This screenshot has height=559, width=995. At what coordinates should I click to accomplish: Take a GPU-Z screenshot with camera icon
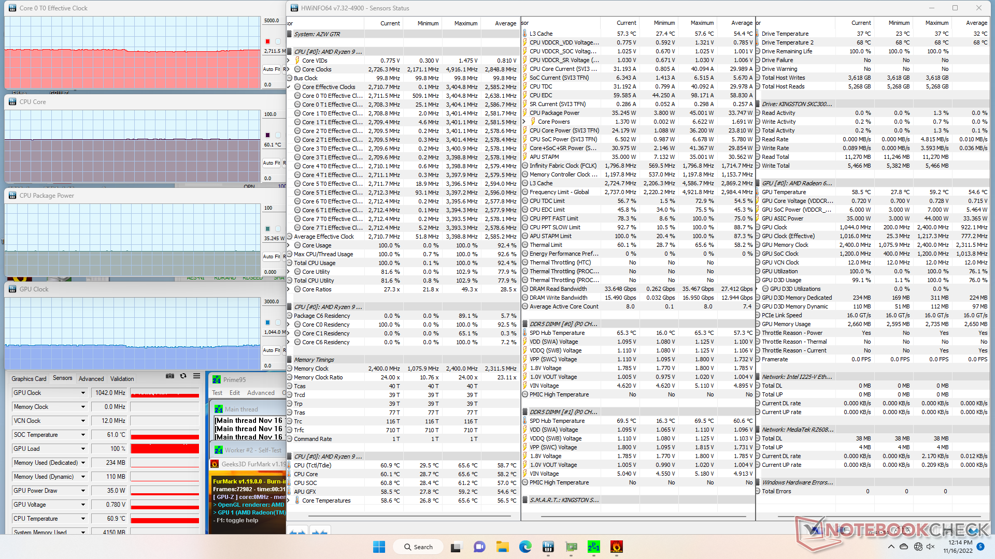click(169, 376)
